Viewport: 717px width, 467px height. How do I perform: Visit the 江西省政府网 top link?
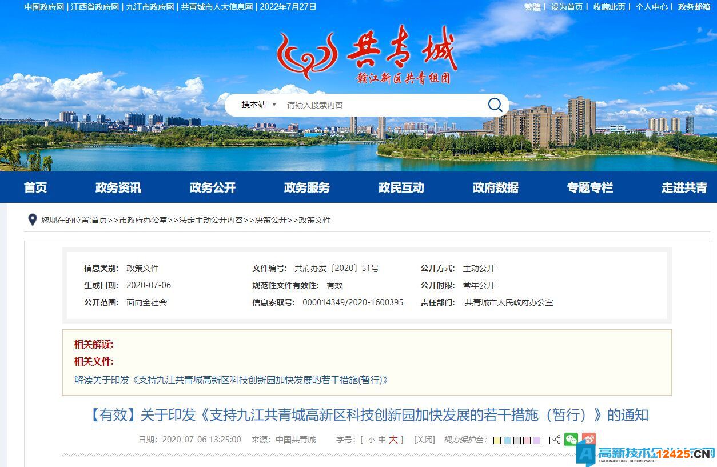(x=95, y=7)
